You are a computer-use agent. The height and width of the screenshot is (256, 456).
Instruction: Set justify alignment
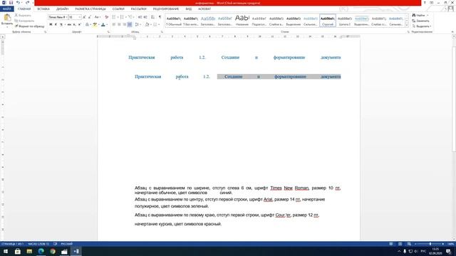(x=130, y=24)
